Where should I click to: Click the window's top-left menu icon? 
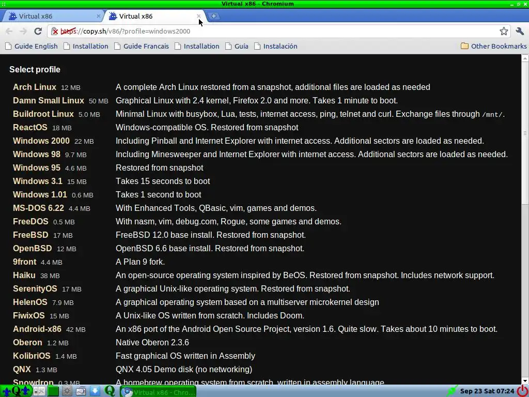(4, 4)
